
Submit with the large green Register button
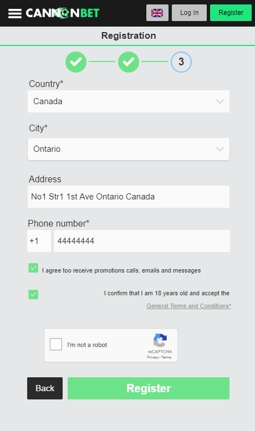[149, 388]
